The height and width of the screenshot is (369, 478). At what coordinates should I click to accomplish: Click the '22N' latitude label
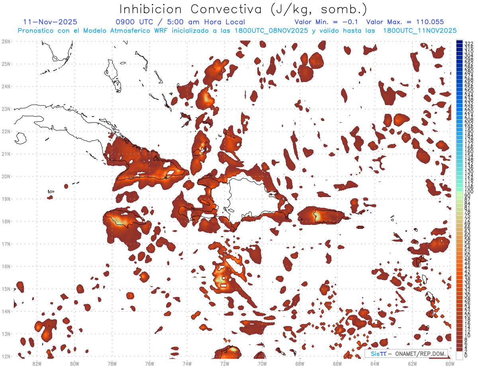[6, 131]
